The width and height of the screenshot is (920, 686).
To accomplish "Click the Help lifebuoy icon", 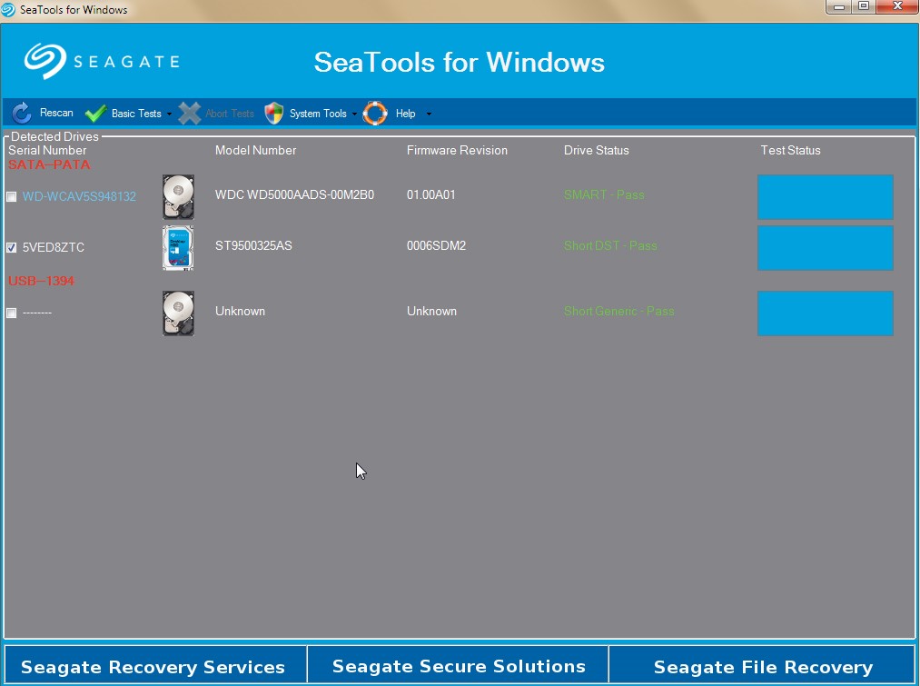I will pos(375,114).
